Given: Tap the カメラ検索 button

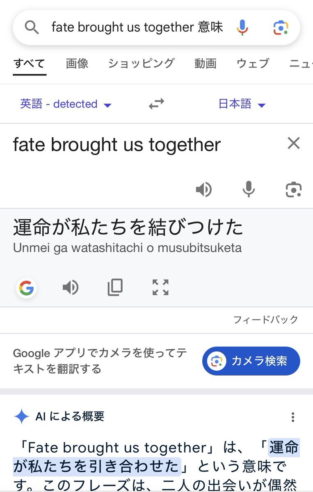Looking at the screenshot, I should [251, 361].
